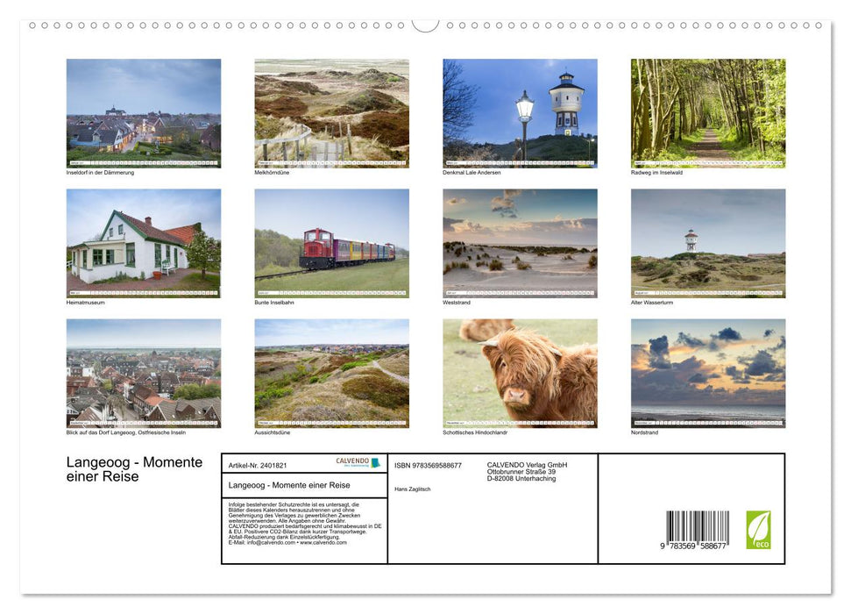Viewport: 851px width, 614px height.
Task: Click the large title 'Langeoog - Momente einer Reise'
Action: tap(134, 469)
